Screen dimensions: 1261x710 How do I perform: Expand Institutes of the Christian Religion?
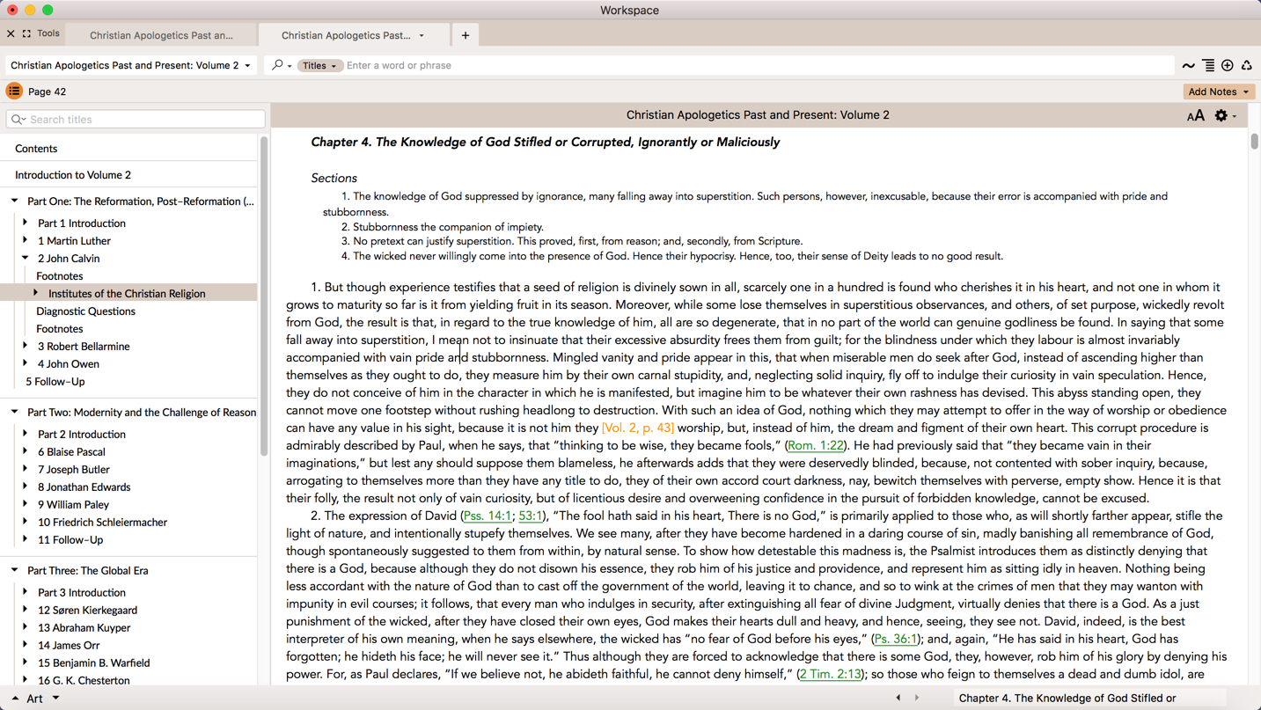pyautogui.click(x=36, y=293)
